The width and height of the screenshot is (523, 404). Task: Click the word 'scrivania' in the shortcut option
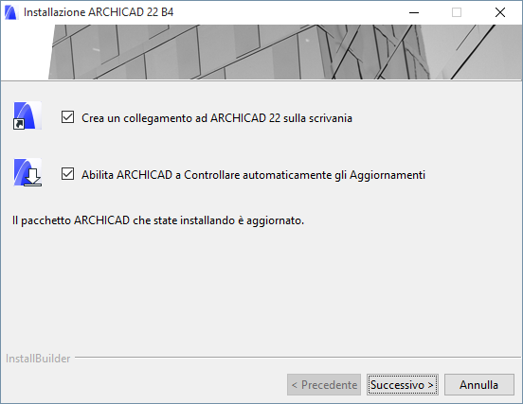point(331,118)
